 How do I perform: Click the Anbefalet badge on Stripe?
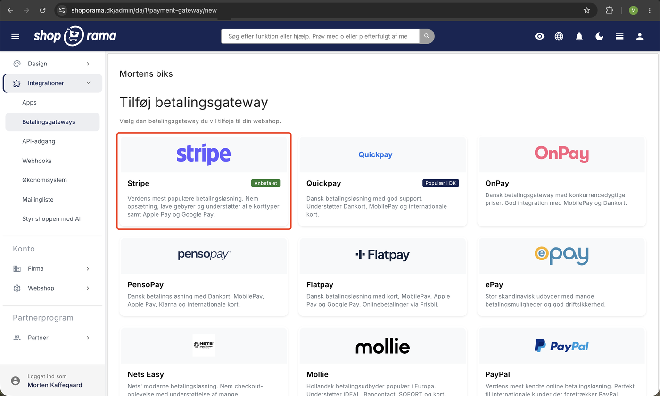click(266, 183)
